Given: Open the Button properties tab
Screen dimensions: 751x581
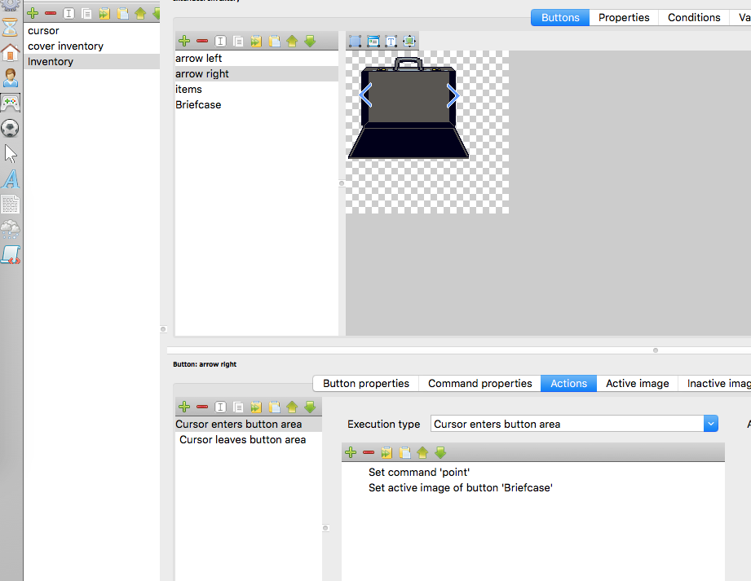Looking at the screenshot, I should (366, 383).
